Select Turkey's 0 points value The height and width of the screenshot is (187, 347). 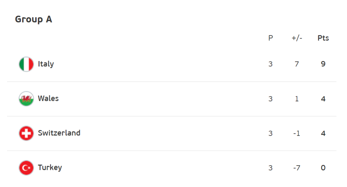pyautogui.click(x=323, y=168)
